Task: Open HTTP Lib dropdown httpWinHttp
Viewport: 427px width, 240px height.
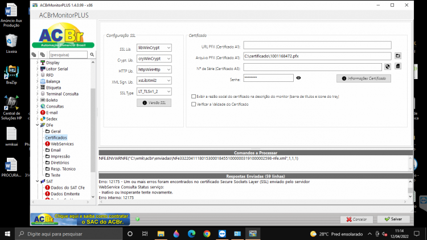Action: 154,69
